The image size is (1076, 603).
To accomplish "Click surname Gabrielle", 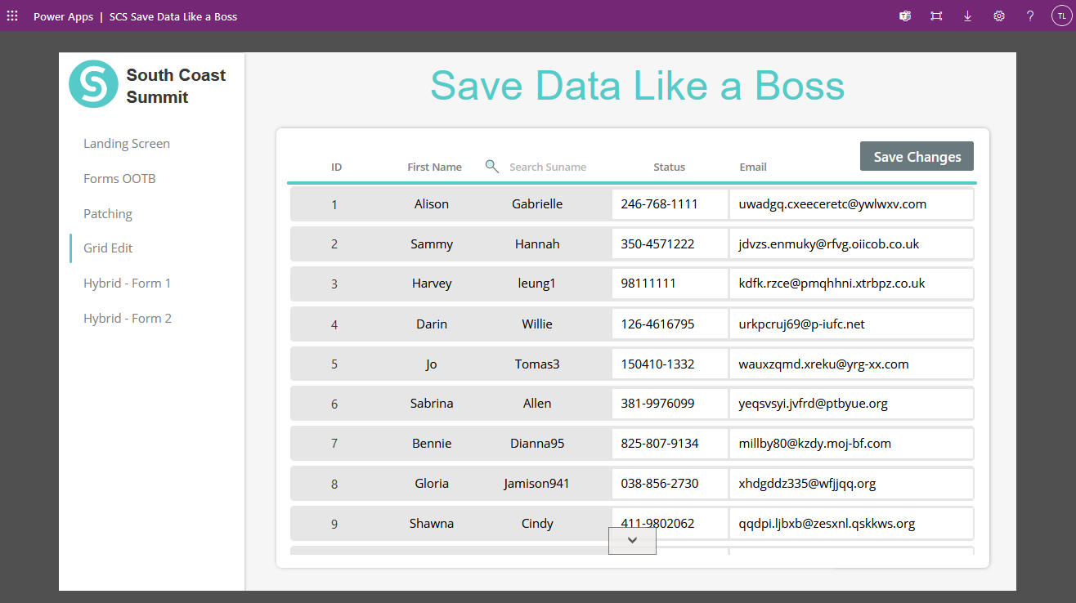I will [x=537, y=204].
